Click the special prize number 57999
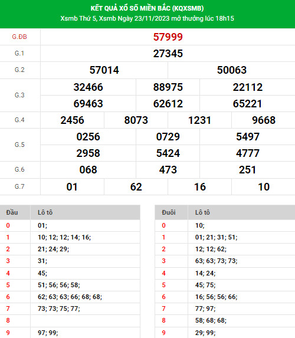295x338 pixels. [x=168, y=37]
